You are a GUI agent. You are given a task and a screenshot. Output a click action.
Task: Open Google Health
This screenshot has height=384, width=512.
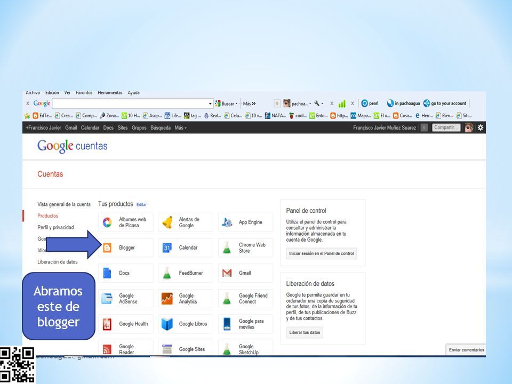pyautogui.click(x=125, y=324)
